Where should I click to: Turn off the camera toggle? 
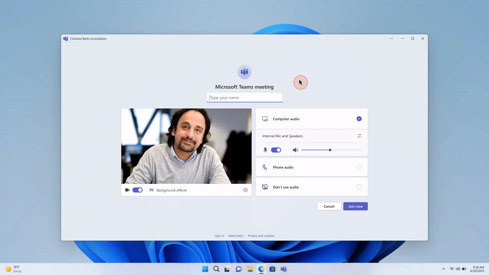[138, 190]
